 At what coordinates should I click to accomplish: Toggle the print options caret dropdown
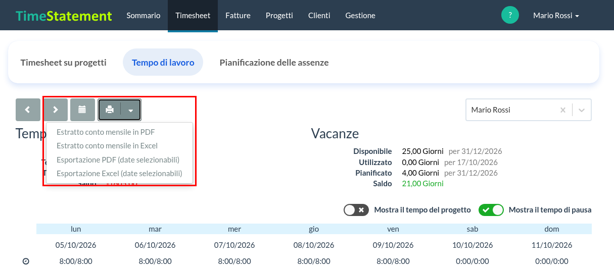click(x=131, y=110)
